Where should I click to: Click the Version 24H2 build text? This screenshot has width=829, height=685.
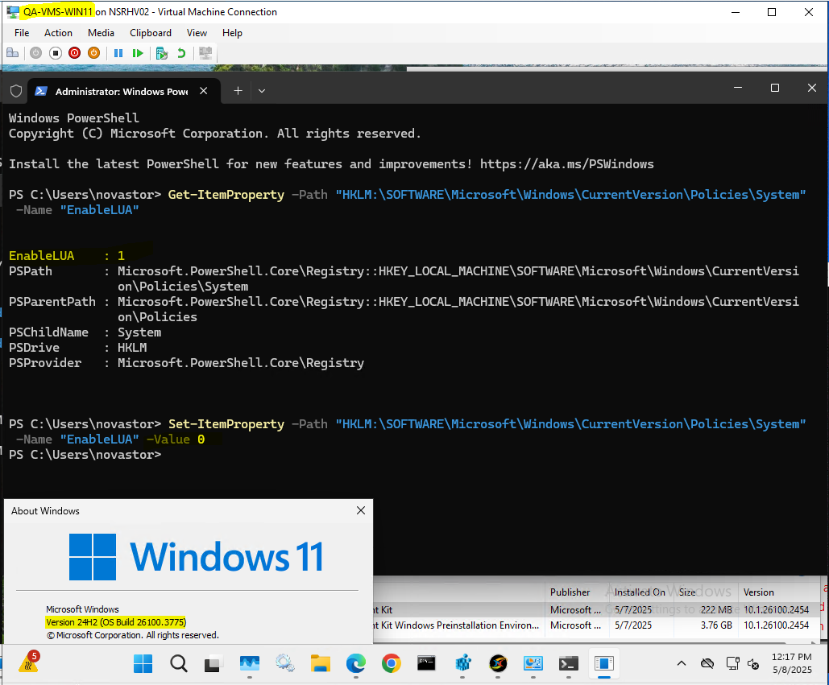[x=116, y=622]
